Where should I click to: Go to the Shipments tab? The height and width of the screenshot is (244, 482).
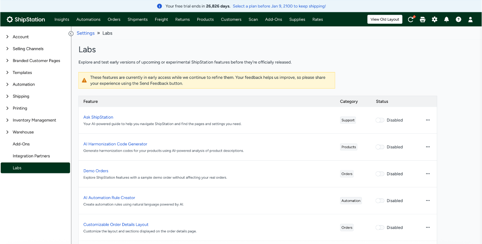[x=137, y=20]
